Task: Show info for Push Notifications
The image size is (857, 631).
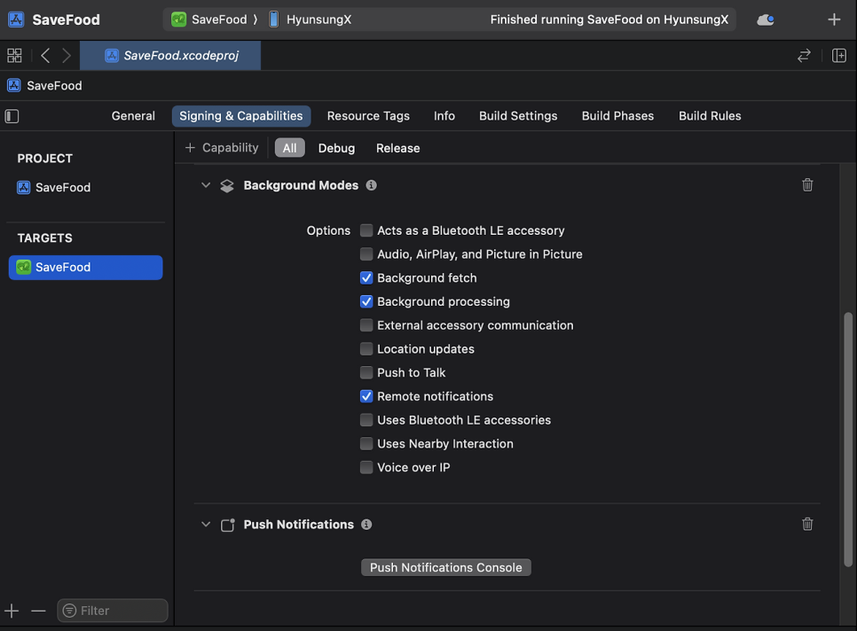Action: point(366,525)
